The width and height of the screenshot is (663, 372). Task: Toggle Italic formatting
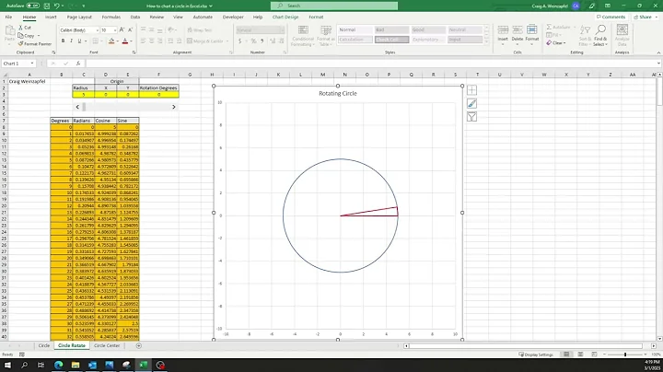[71, 41]
